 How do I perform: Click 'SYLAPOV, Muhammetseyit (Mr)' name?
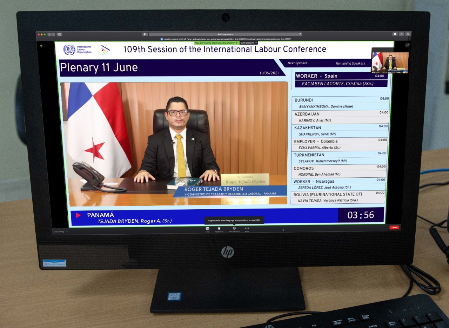click(323, 161)
